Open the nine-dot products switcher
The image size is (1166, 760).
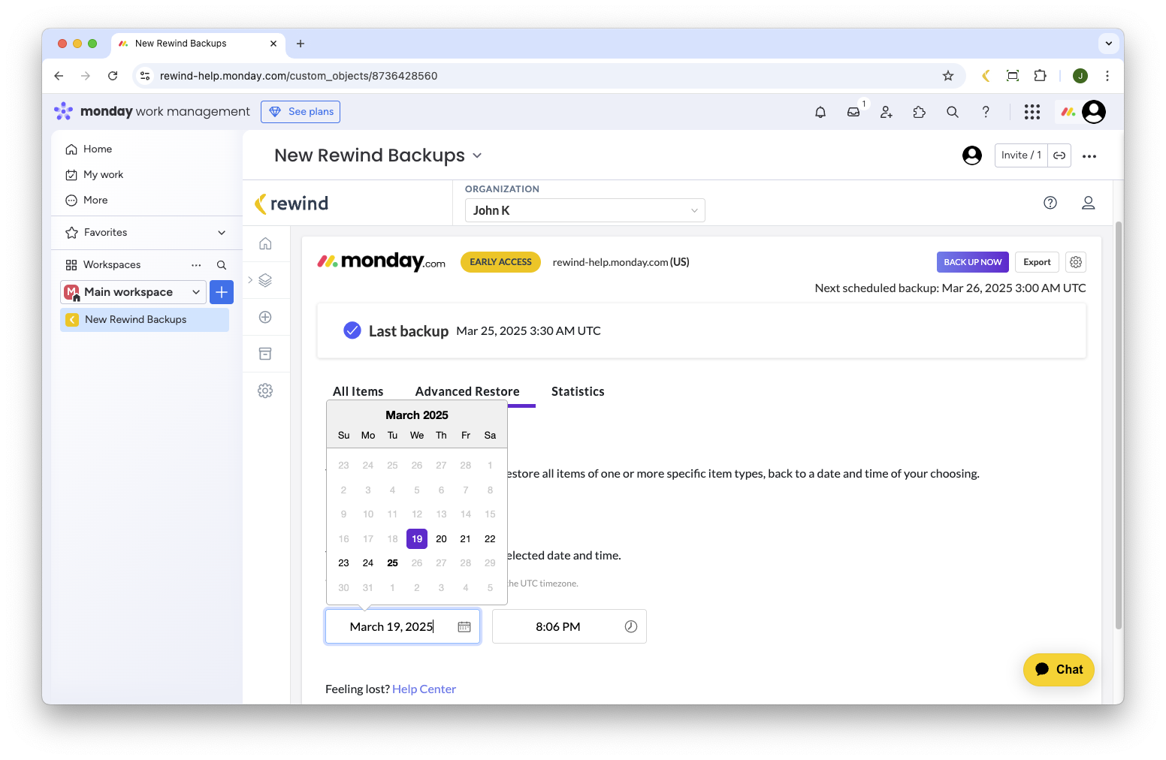1032,112
